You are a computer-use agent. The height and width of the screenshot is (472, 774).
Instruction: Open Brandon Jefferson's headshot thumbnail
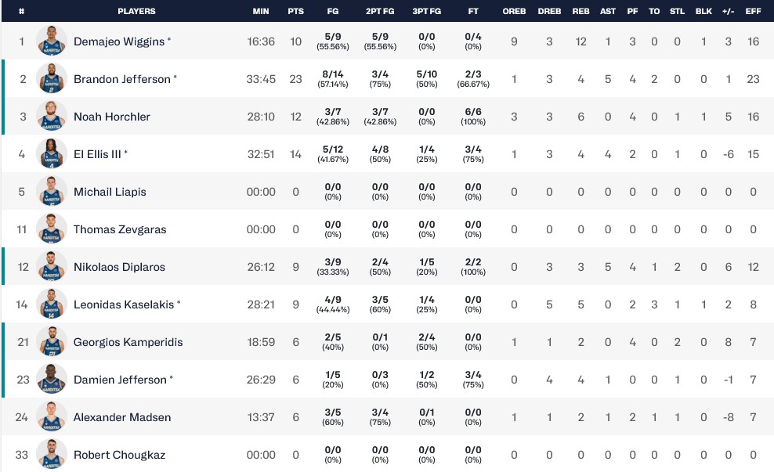tap(51, 79)
